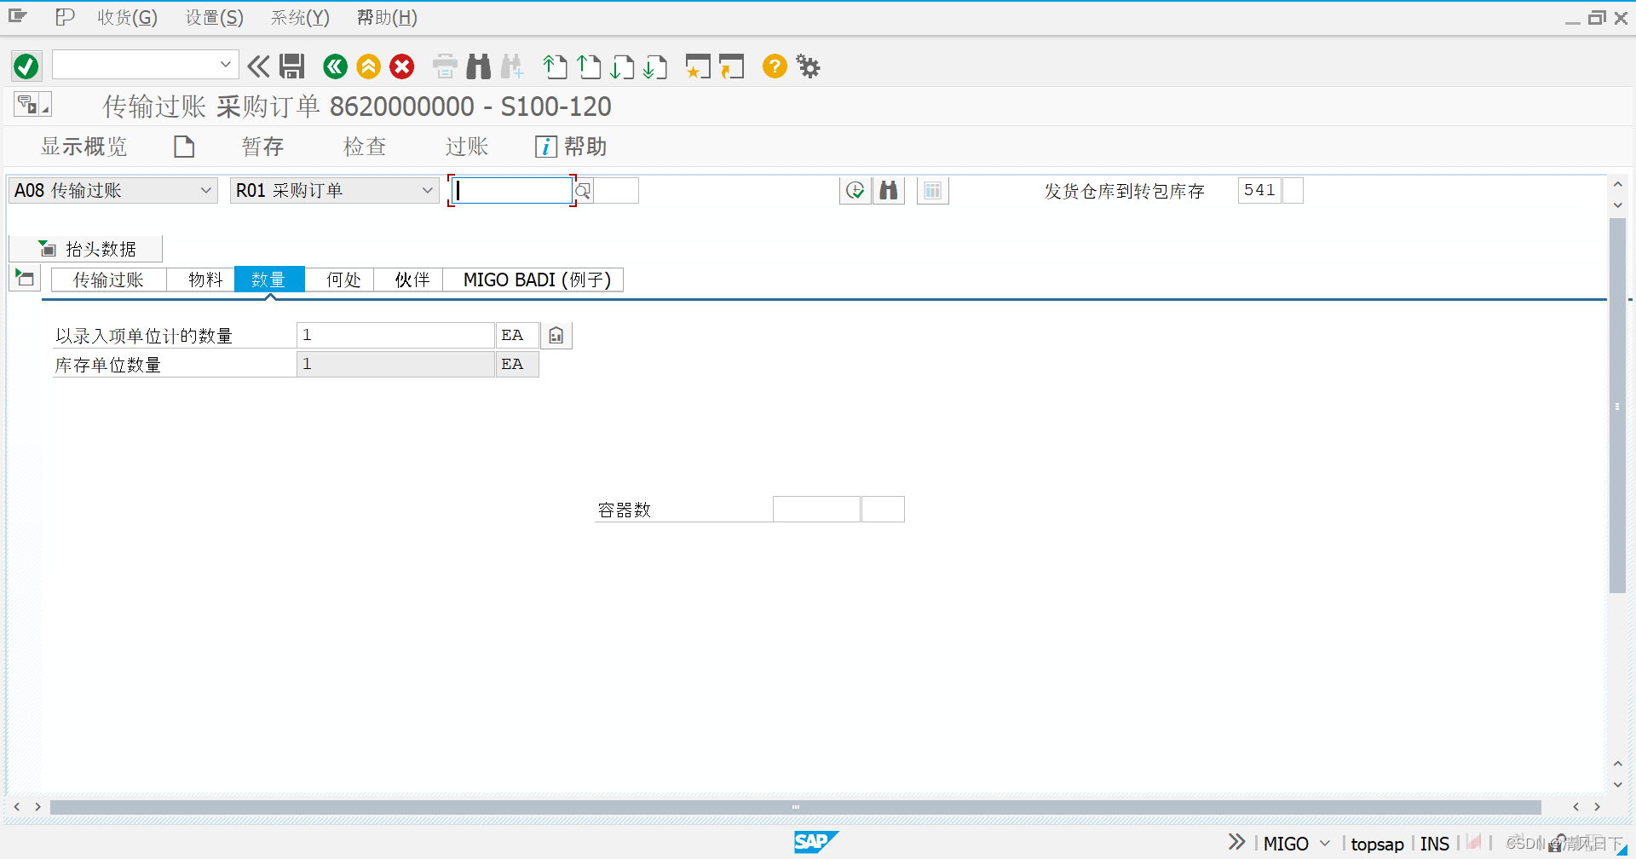Click the purchase order number input field
The image size is (1636, 859).
511,190
